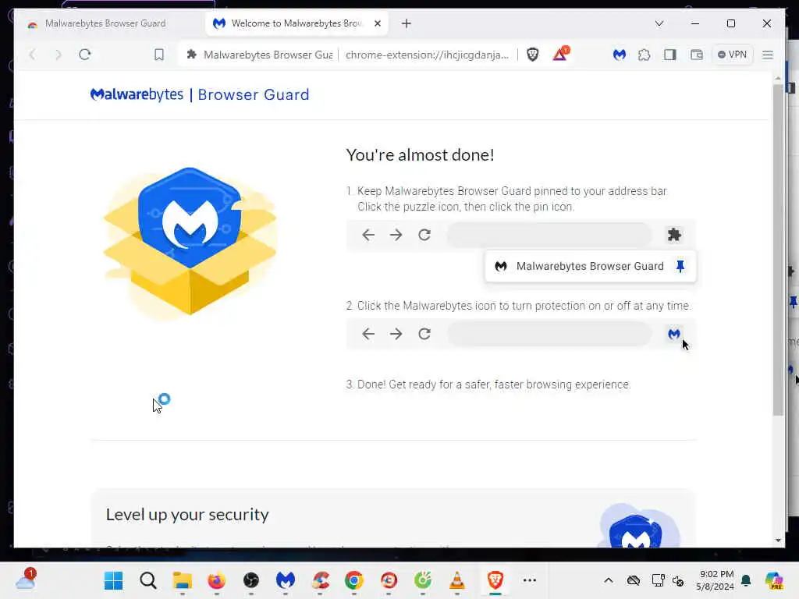Go back to previous page

point(33,55)
